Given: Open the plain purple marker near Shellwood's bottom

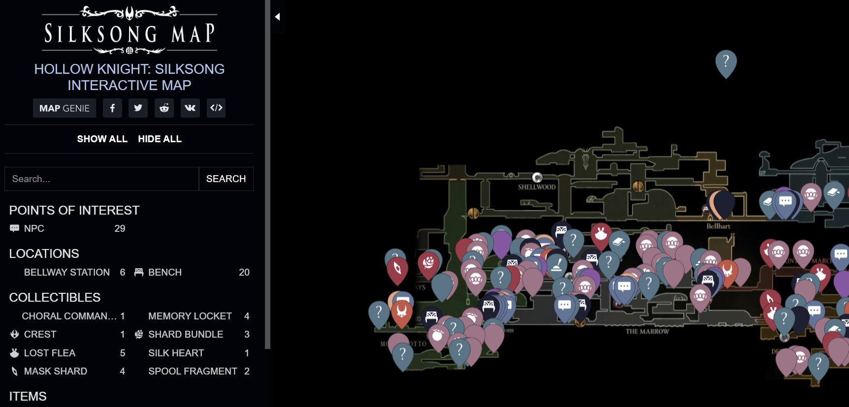Looking at the screenshot, I should (x=501, y=243).
